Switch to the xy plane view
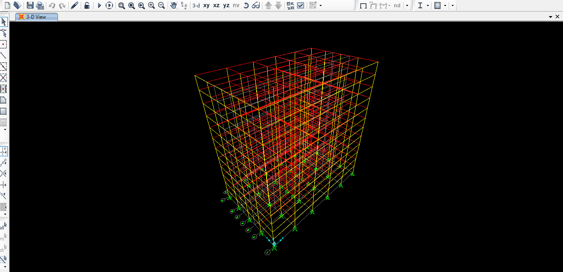This screenshot has width=563, height=272. pos(206,5)
